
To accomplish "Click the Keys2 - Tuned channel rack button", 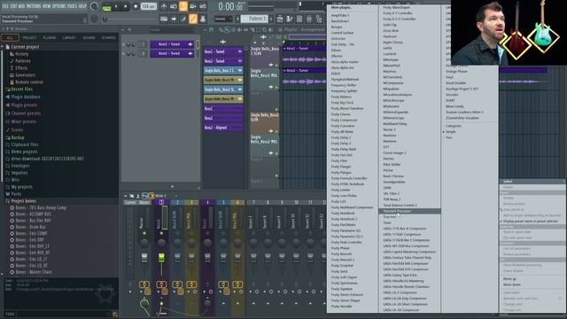I will point(172,53).
